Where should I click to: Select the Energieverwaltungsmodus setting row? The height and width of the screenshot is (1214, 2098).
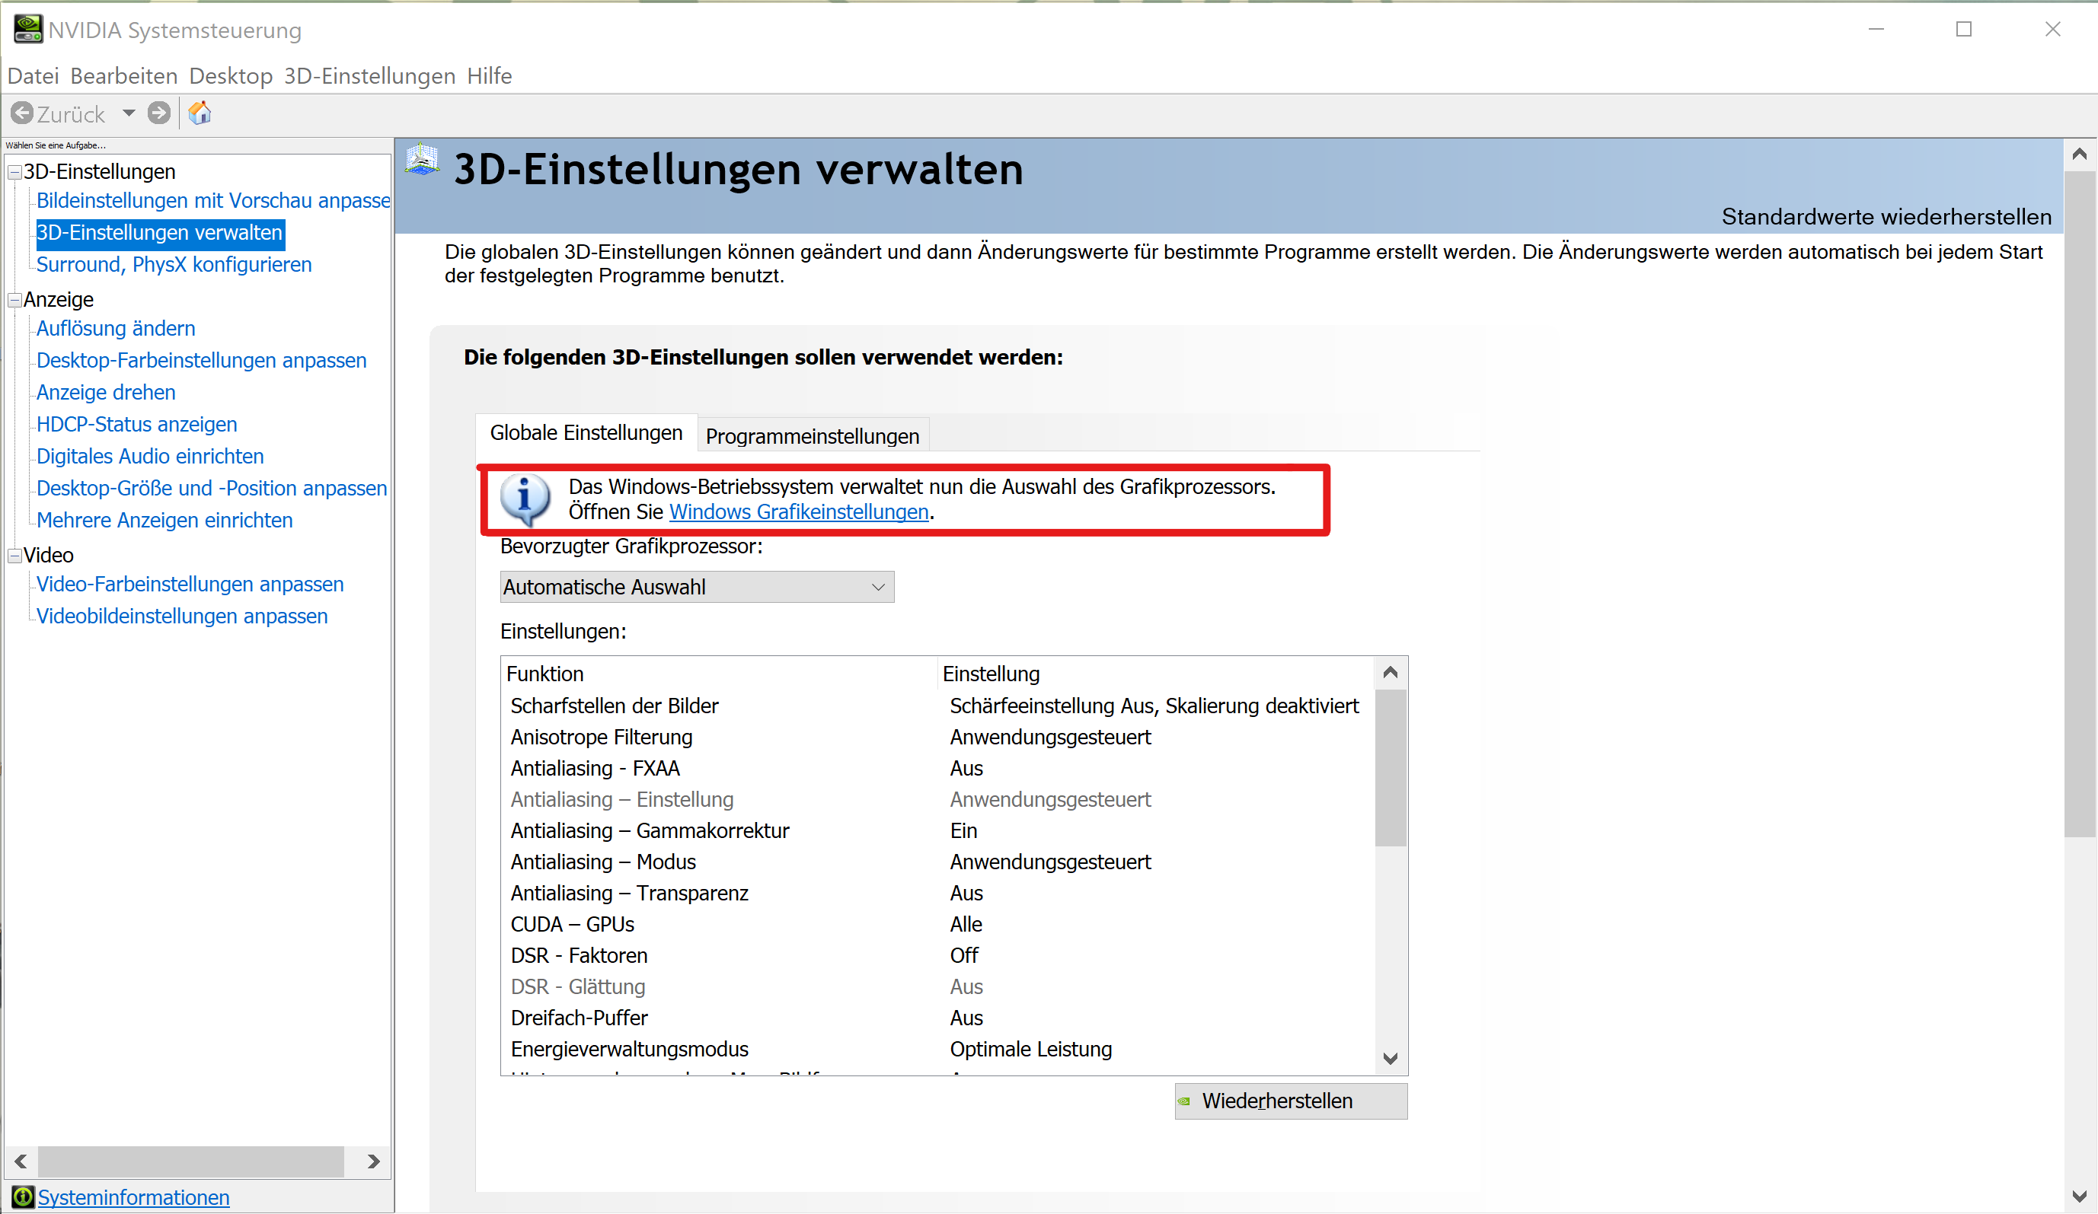[x=629, y=1048]
